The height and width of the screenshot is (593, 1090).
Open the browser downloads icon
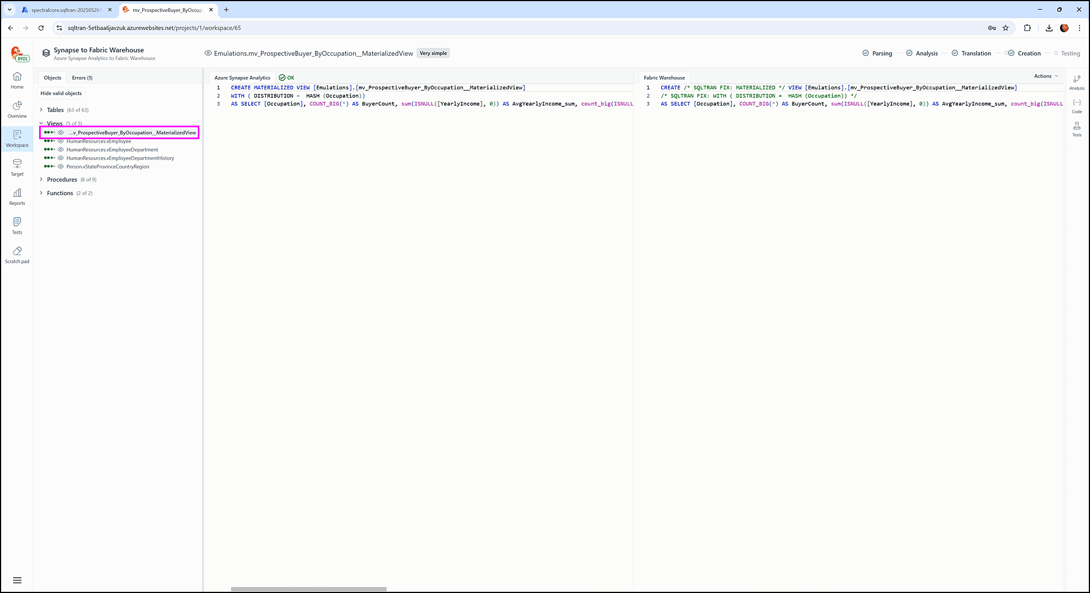(x=1049, y=28)
